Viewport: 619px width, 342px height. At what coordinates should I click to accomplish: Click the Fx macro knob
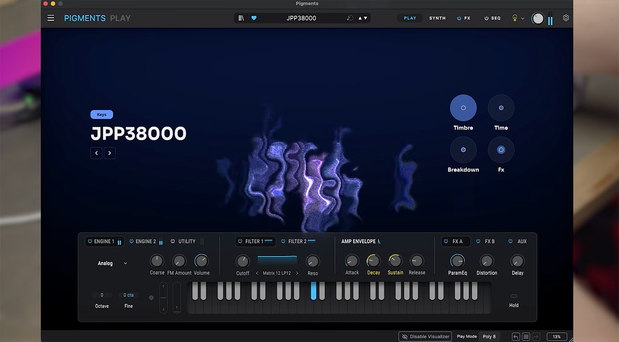pyautogui.click(x=501, y=150)
